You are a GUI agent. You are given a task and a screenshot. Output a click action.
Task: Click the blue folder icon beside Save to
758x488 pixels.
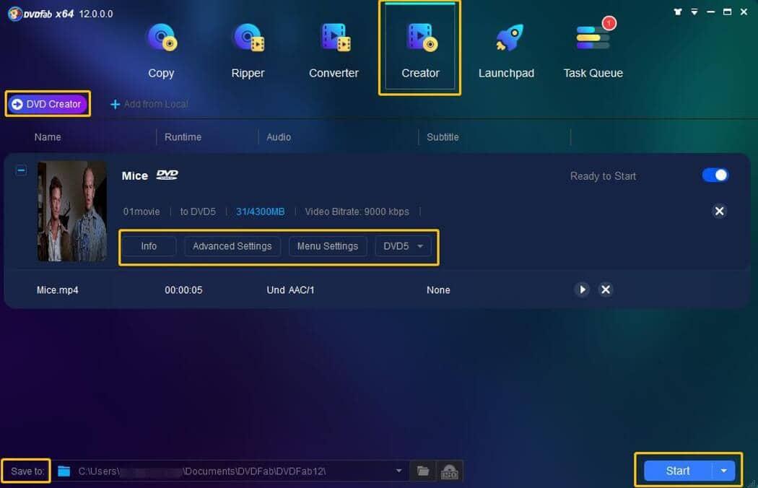click(64, 471)
